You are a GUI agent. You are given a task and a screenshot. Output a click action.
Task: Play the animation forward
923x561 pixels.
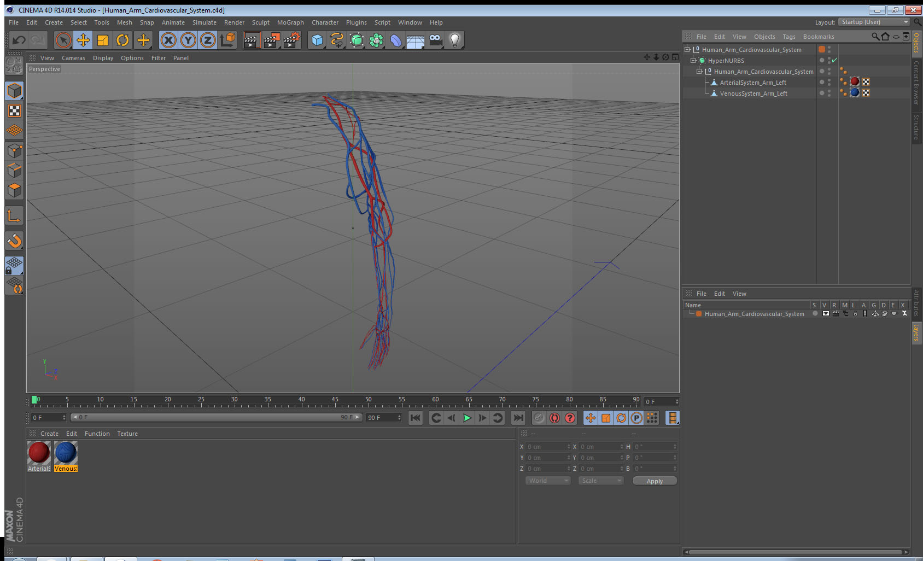point(467,418)
